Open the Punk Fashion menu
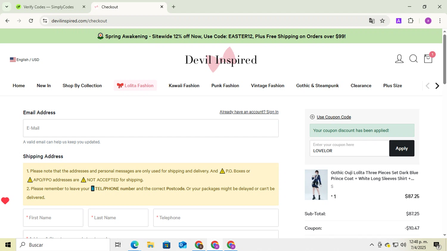447x251 pixels. coord(225,85)
